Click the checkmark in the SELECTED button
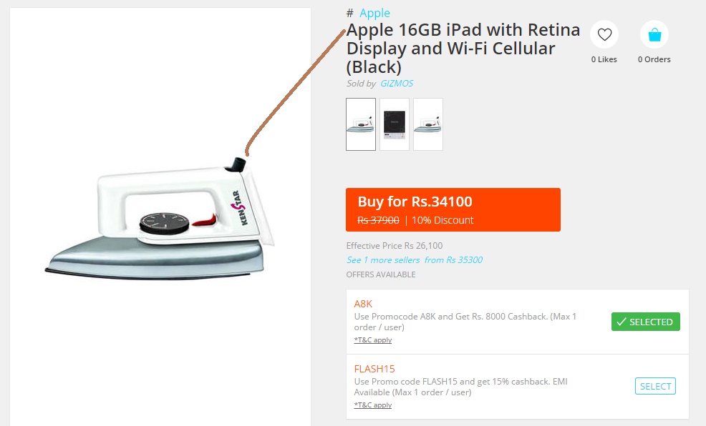 [x=622, y=322]
